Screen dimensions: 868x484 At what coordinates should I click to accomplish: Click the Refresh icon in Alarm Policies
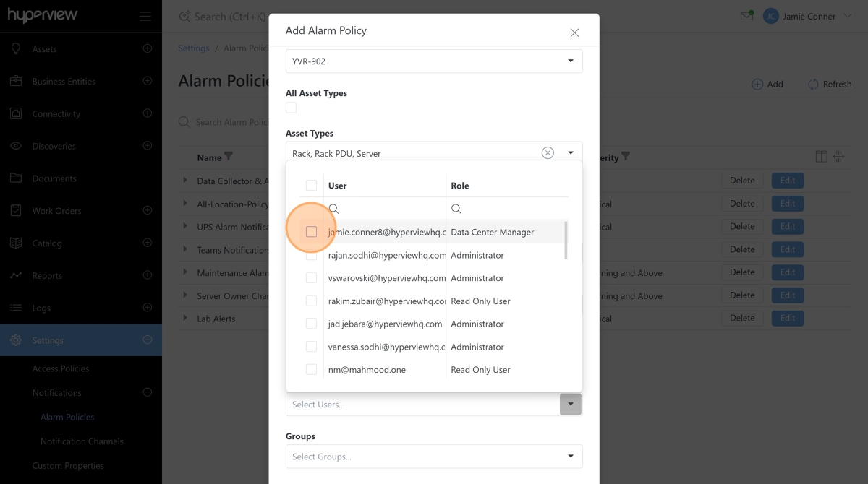click(x=813, y=84)
